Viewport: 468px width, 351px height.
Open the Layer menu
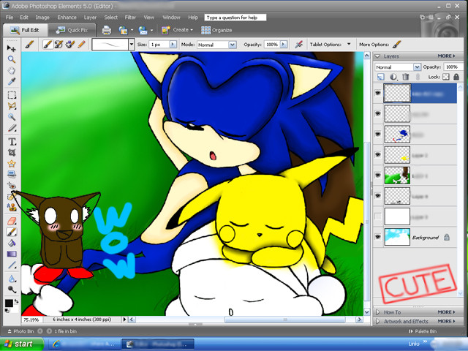pyautogui.click(x=90, y=18)
